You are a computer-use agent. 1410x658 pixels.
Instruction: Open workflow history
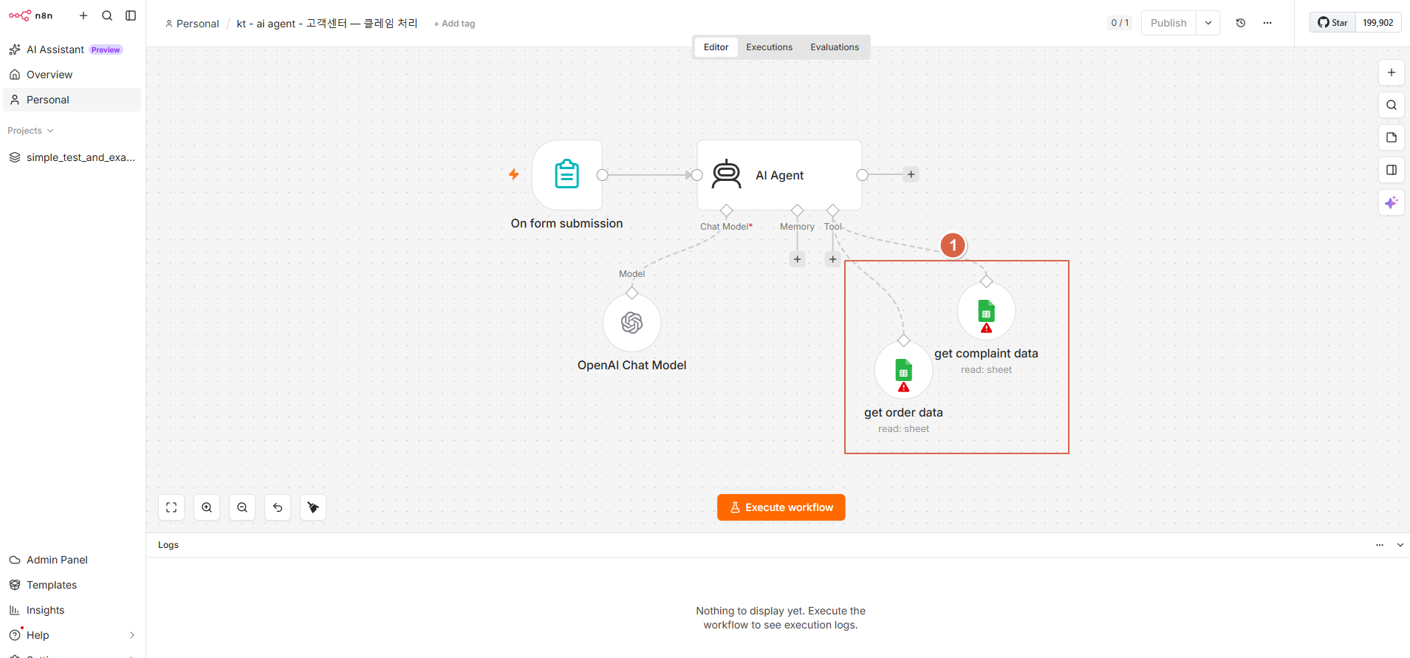pos(1241,23)
